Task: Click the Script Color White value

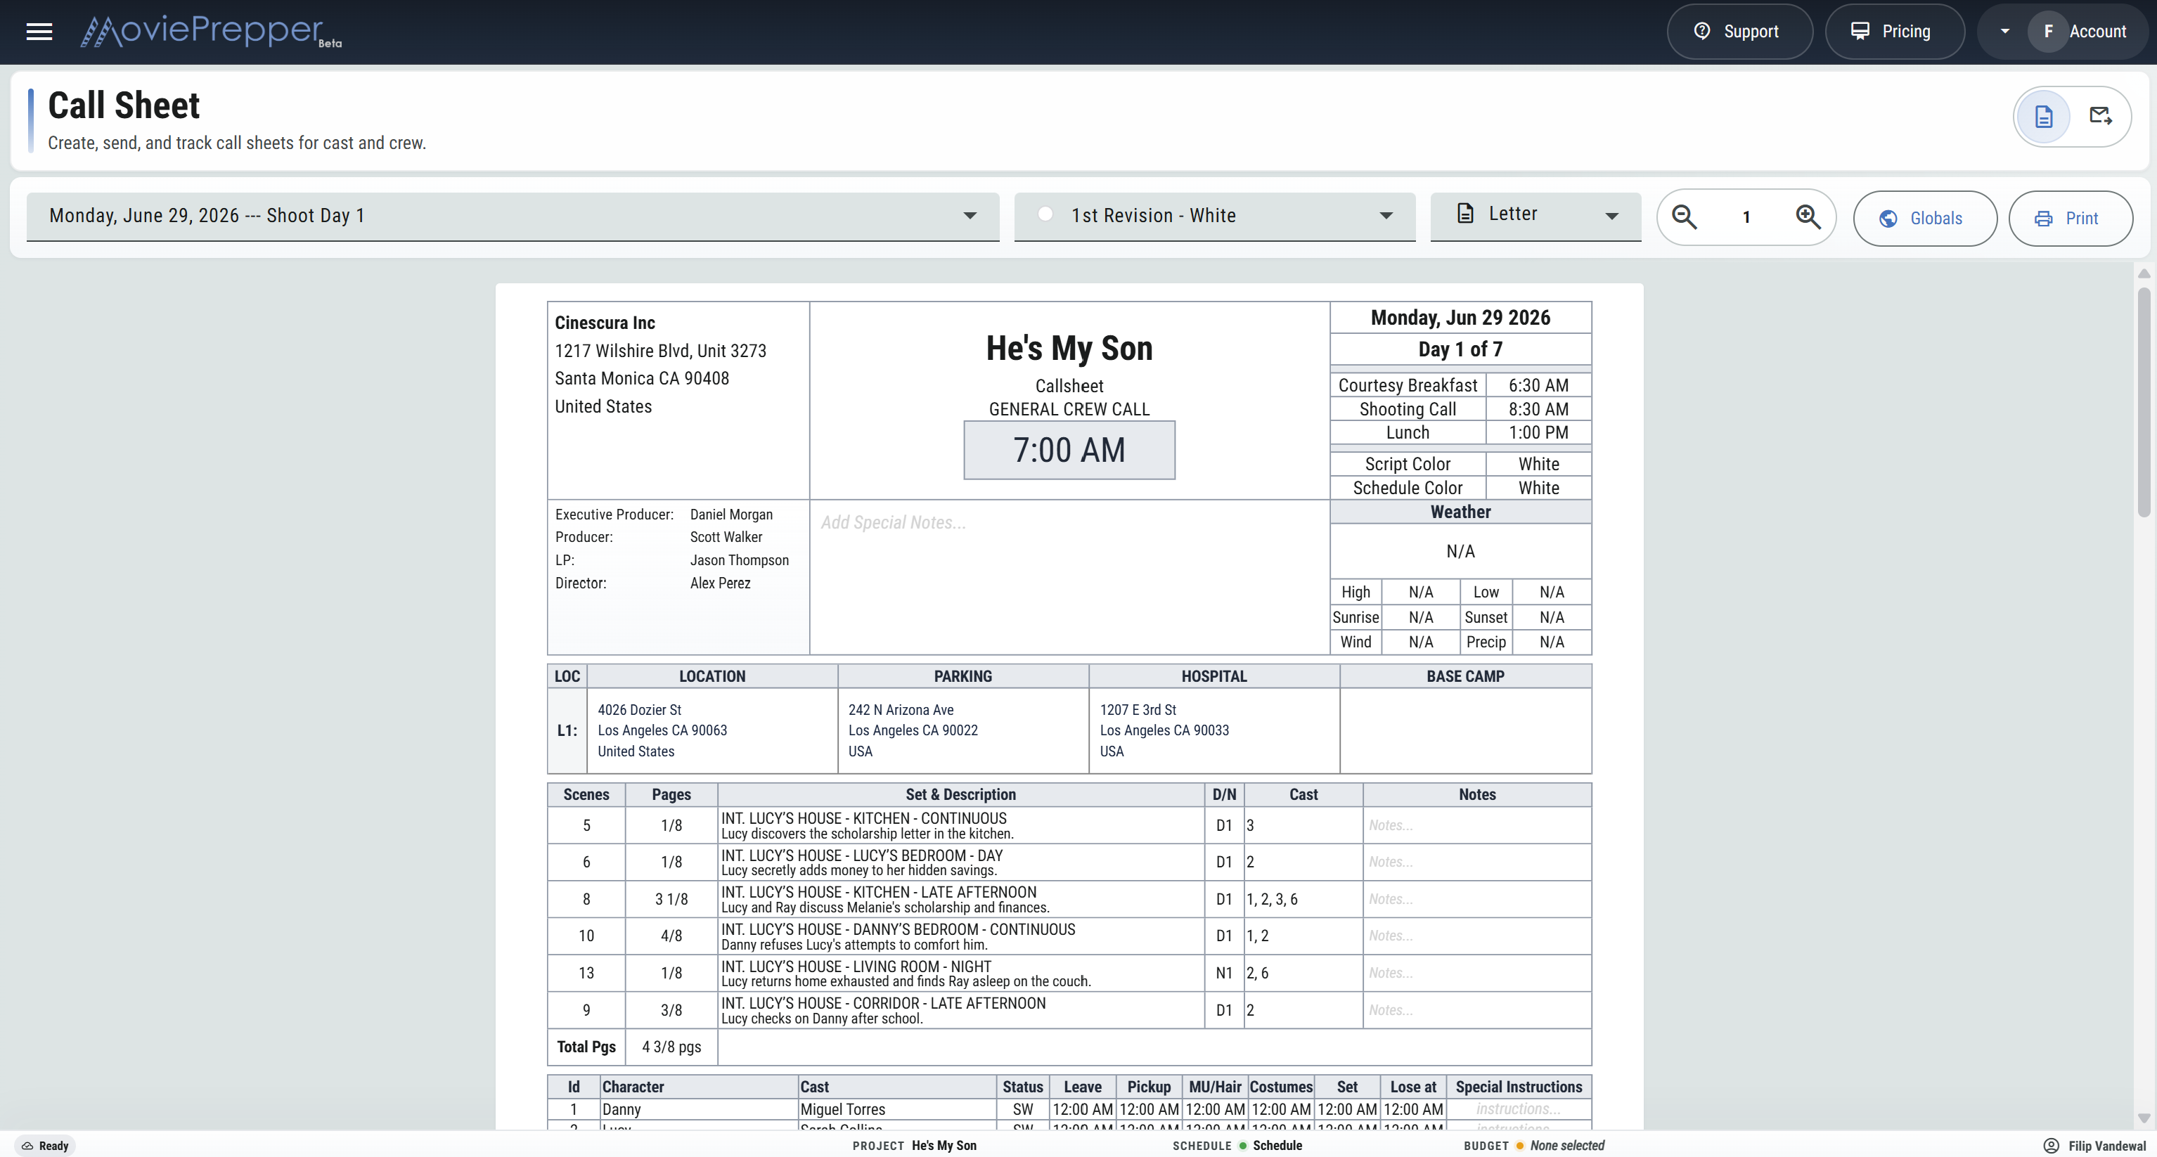Action: pos(1538,464)
